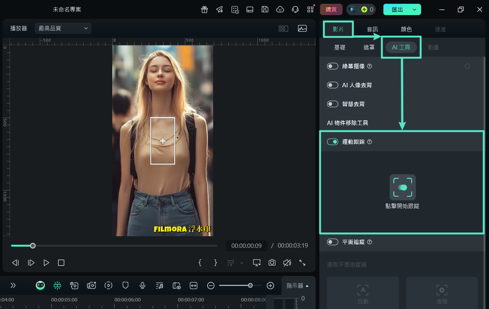Viewport: 489px width, 309px height.
Task: Open the headset support icon
Action: click(295, 9)
